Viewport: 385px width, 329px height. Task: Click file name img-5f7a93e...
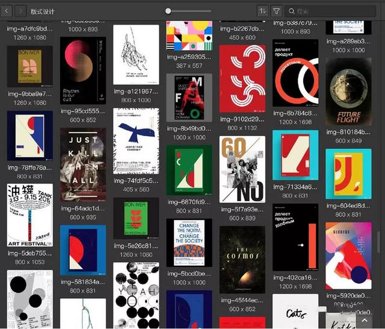(x=242, y=210)
